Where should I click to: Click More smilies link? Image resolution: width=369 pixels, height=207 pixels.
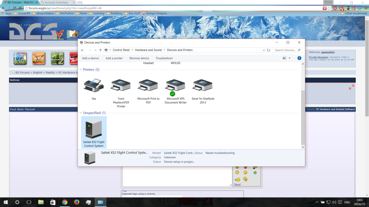(x=237, y=185)
